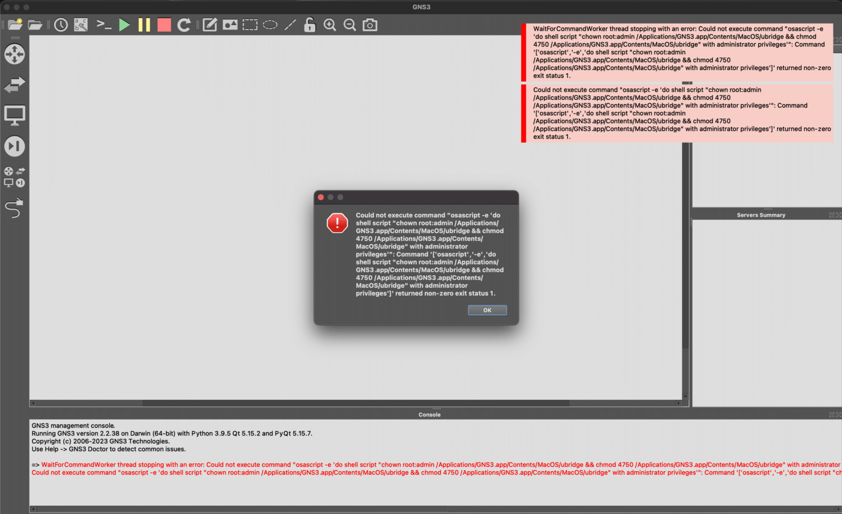Screen dimensions: 842x514
Task: Take a screenshot with the camera icon
Action: 369,24
